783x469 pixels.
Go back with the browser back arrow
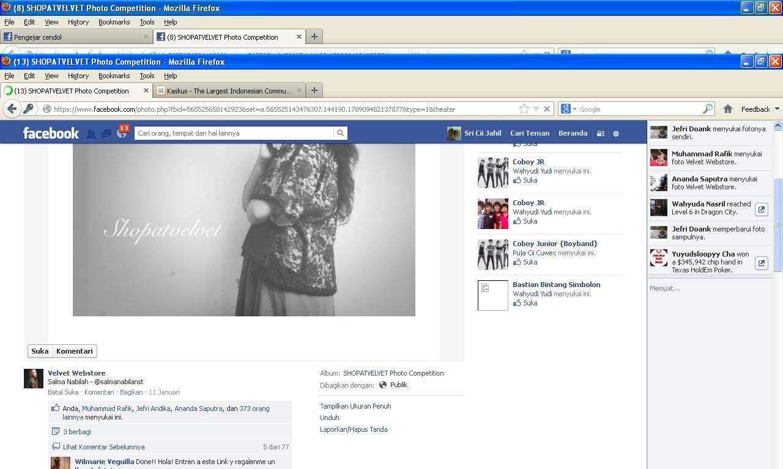click(12, 109)
